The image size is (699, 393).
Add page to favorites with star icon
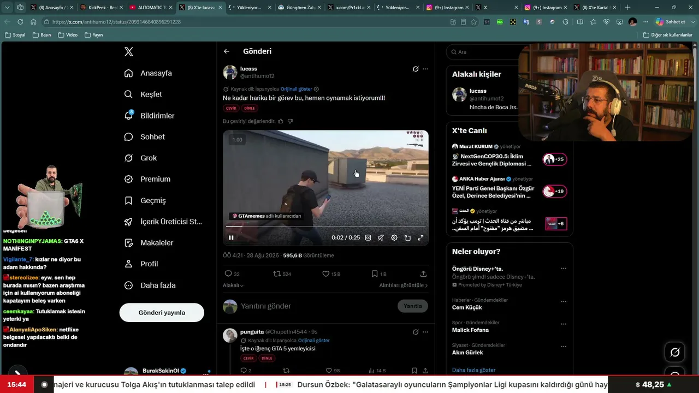click(473, 22)
